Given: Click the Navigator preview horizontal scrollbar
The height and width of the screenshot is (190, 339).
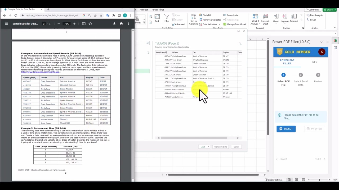Looking at the screenshot, I should (194, 138).
